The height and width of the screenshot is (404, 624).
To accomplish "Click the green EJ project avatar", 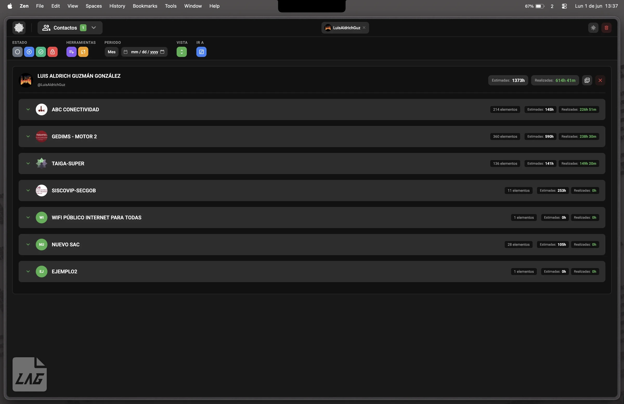I will point(41,271).
